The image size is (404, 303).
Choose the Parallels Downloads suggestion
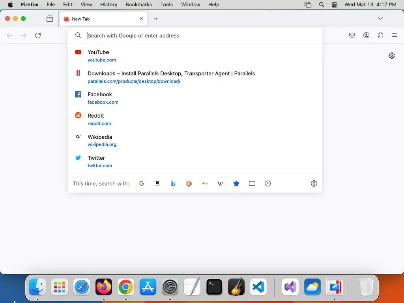tap(195, 77)
